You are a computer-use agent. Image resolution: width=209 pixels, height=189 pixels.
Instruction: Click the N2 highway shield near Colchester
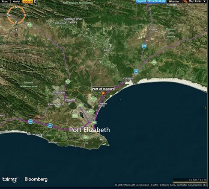coord(136,71)
